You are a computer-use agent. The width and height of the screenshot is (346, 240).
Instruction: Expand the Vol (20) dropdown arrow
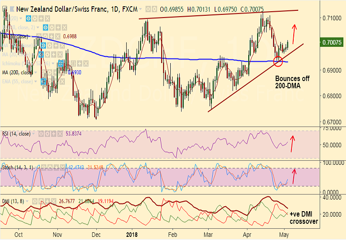pos(21,18)
